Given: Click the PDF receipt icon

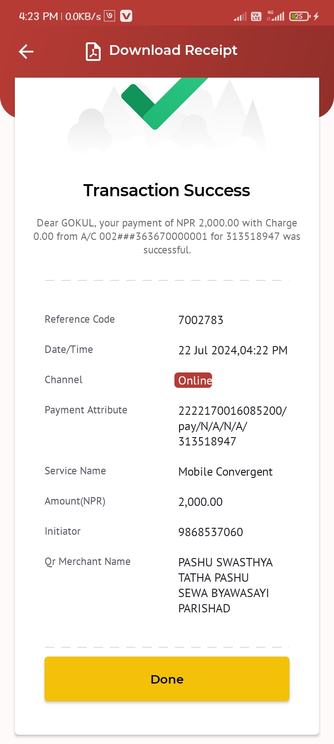Looking at the screenshot, I should coord(93,51).
